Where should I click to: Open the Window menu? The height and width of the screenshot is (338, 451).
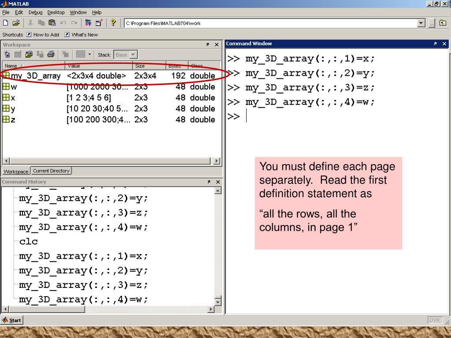pyautogui.click(x=78, y=12)
